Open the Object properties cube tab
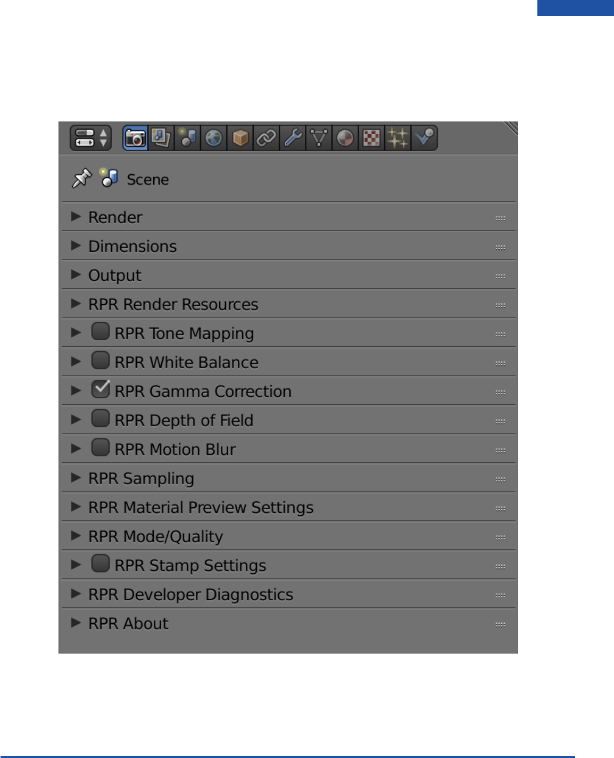The width and height of the screenshot is (614, 758). pos(240,138)
